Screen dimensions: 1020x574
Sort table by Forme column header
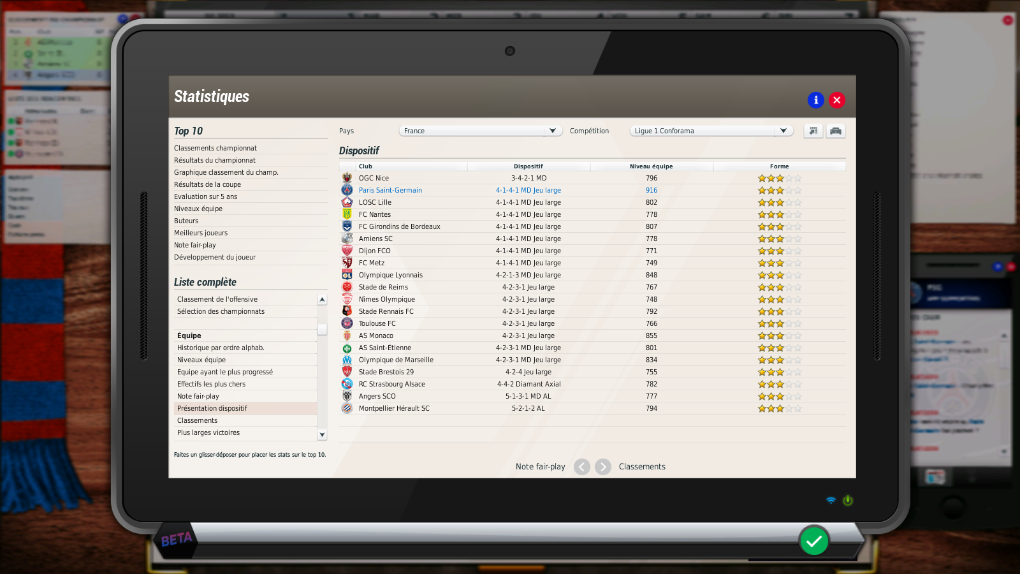[x=780, y=166]
